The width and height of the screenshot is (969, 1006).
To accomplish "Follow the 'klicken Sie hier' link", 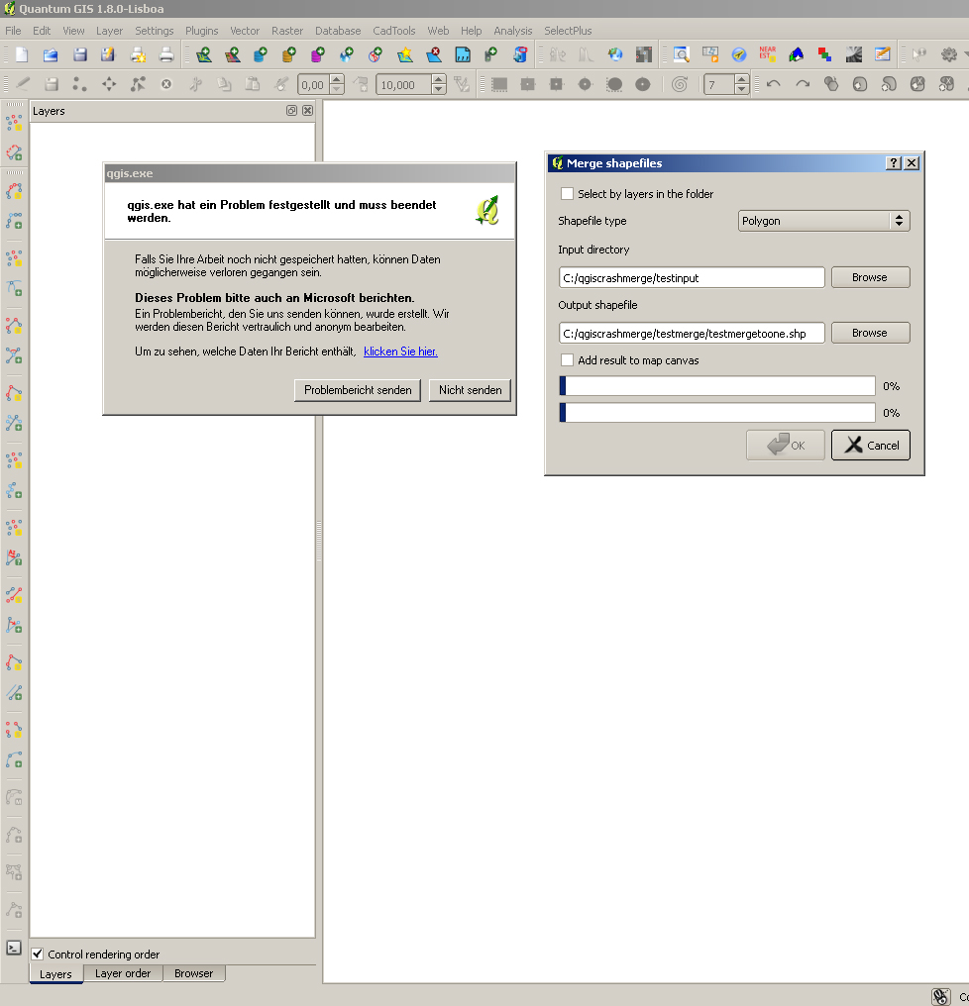I will tap(400, 352).
